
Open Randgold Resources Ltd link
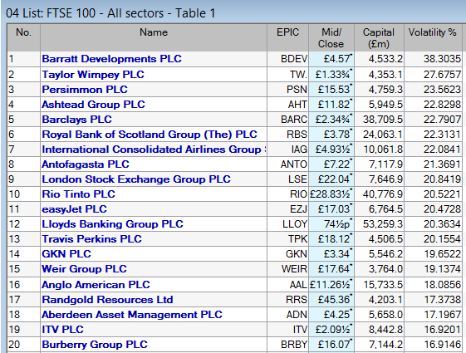(x=107, y=300)
